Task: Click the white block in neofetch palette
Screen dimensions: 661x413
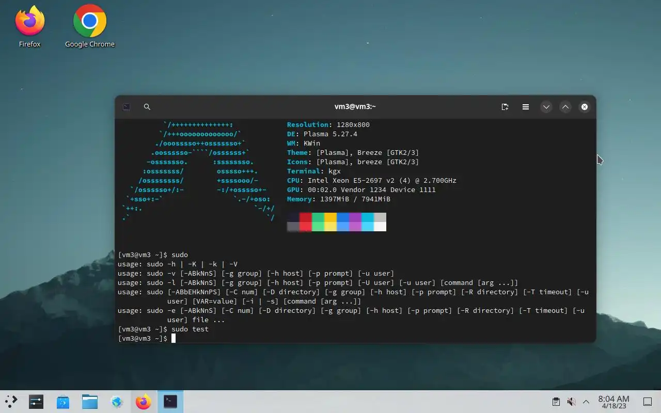Action: (380, 227)
